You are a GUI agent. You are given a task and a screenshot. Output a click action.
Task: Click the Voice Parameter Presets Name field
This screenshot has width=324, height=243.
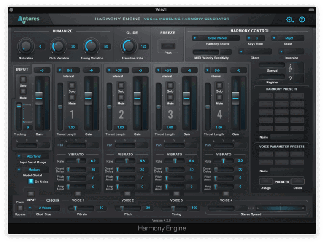pos(287,171)
